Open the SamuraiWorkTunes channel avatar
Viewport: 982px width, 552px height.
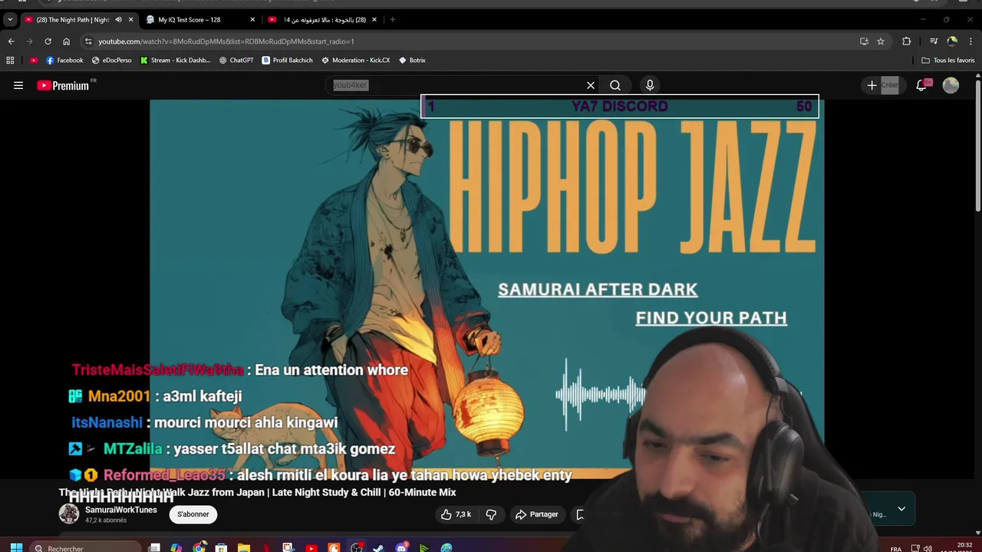(69, 514)
